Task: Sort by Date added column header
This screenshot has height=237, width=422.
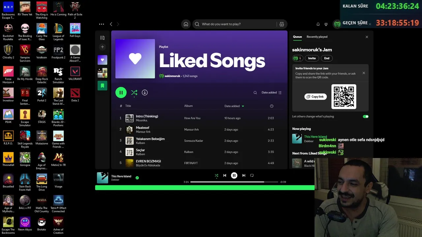Action: [234, 106]
